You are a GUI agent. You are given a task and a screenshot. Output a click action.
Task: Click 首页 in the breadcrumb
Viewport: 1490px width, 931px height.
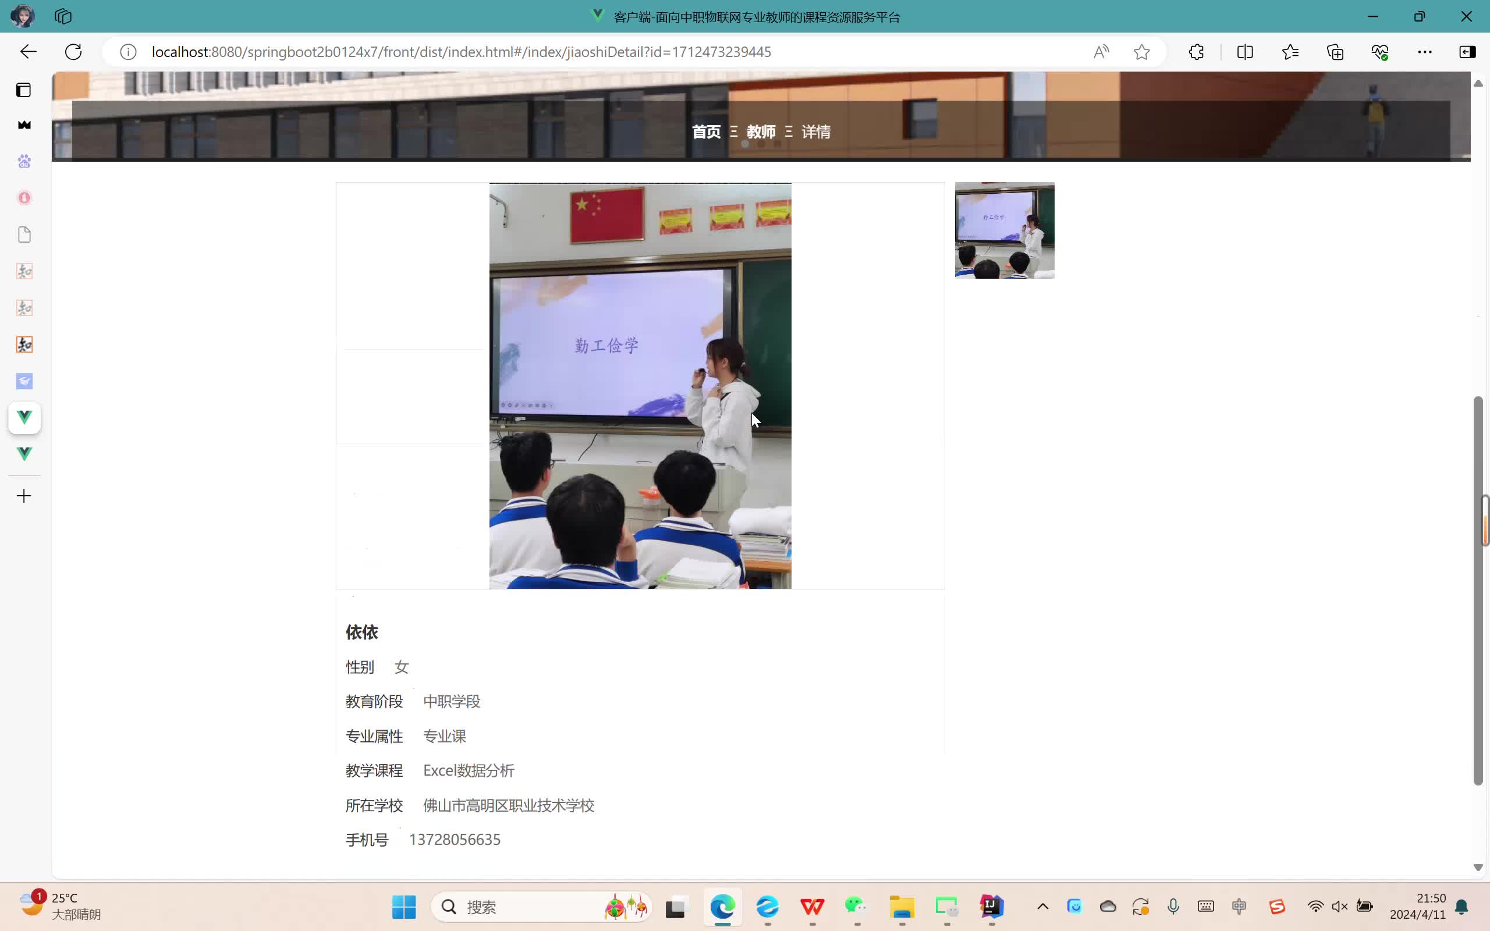click(x=705, y=132)
